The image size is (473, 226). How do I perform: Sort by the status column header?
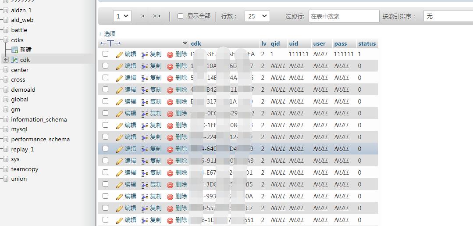point(367,43)
